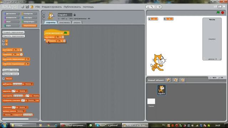The width and height of the screenshot is (228, 128).
Task: Open the File menu
Action: point(37,7)
